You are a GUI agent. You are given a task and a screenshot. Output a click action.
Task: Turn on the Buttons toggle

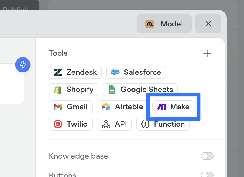[x=207, y=175]
